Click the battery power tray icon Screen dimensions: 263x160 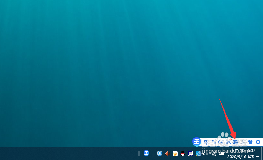coord(221,154)
